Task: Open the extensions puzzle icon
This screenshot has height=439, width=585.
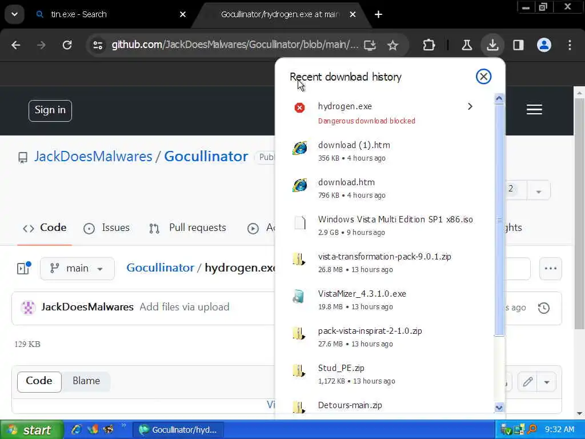Action: (428, 45)
